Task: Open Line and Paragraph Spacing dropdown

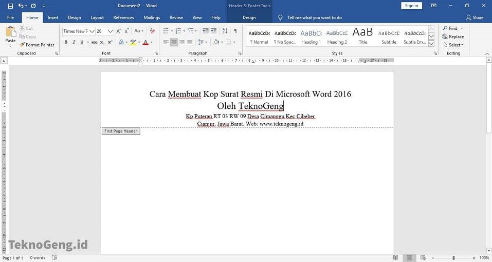Action: (x=203, y=42)
